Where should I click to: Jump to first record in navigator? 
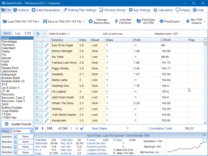point(37,128)
